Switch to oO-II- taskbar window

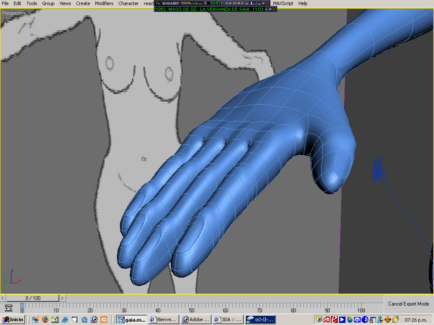[260, 320]
